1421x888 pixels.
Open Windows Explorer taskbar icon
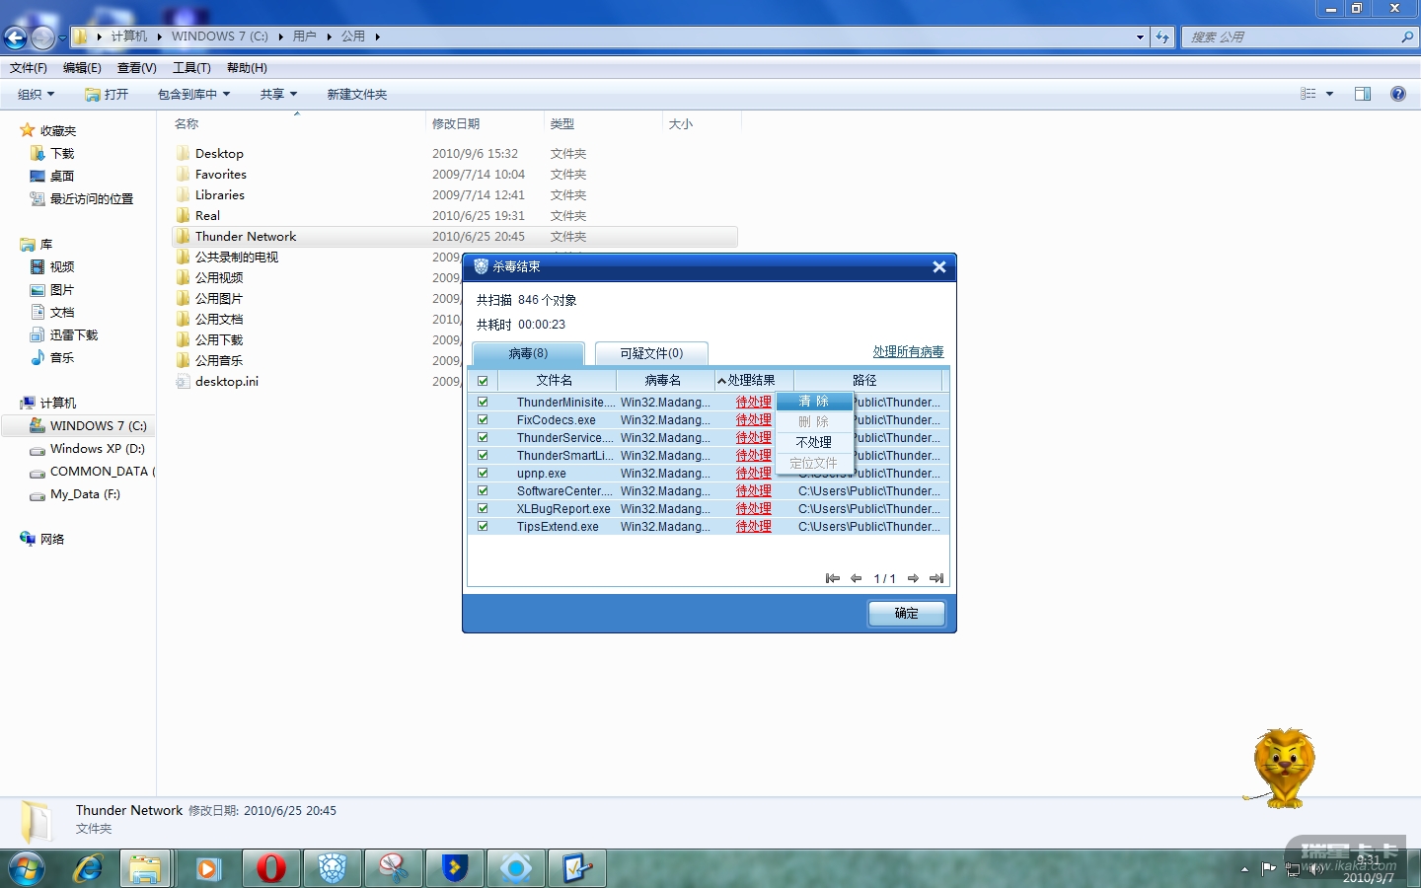[145, 868]
